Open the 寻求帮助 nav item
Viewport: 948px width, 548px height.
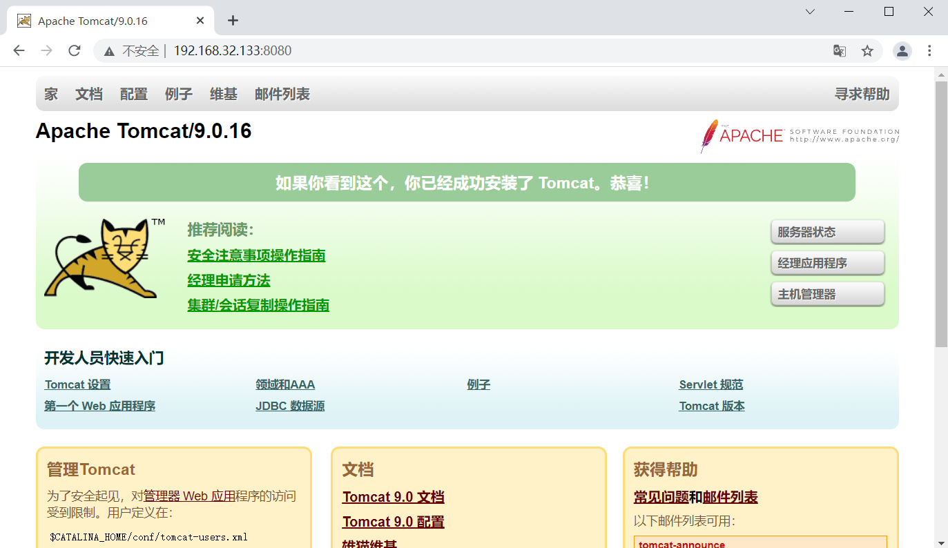click(x=862, y=94)
